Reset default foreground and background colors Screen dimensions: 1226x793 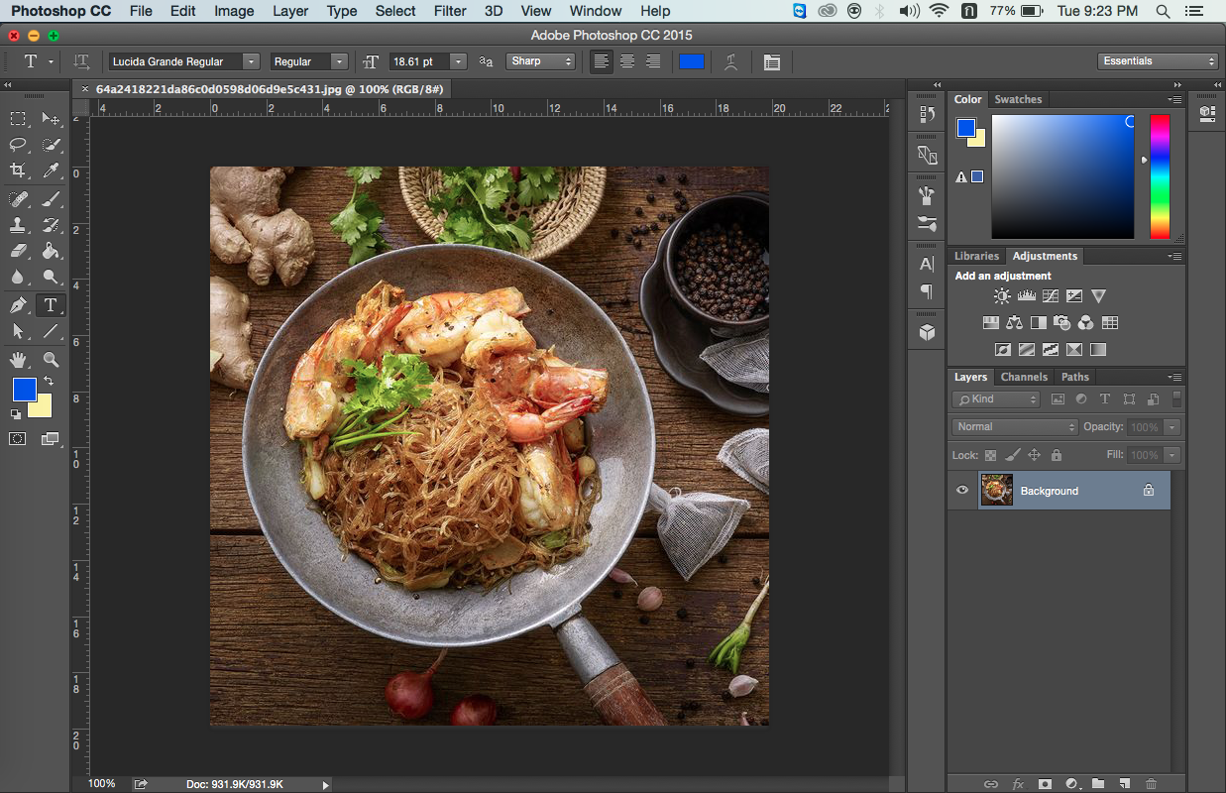[16, 413]
